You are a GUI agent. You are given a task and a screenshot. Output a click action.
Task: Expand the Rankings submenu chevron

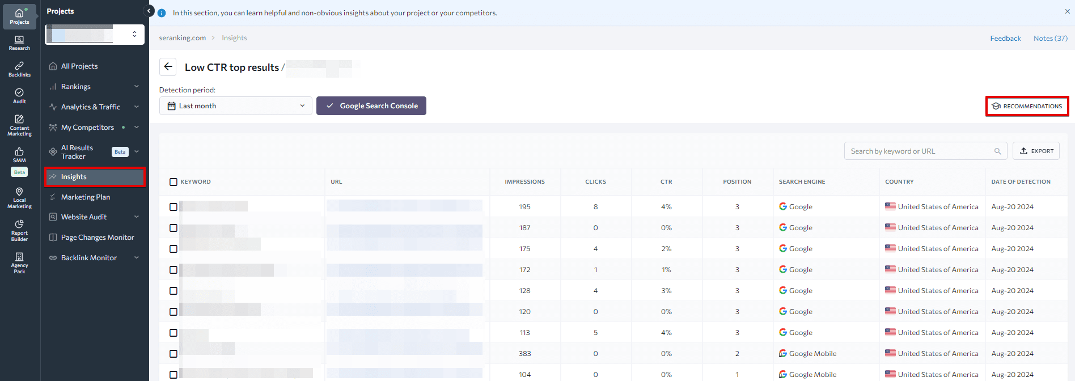[137, 86]
